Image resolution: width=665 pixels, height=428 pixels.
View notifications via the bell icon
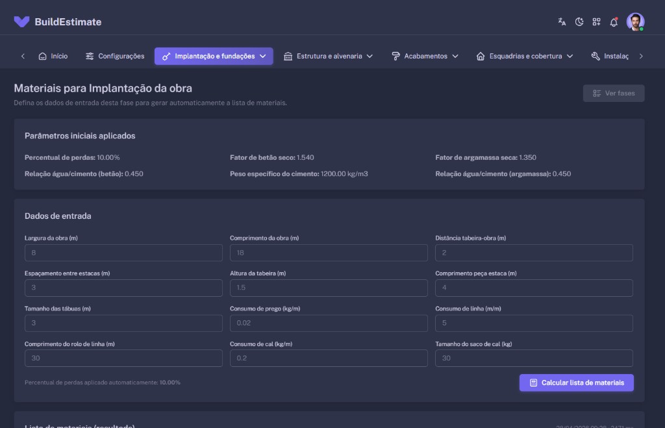(612, 21)
